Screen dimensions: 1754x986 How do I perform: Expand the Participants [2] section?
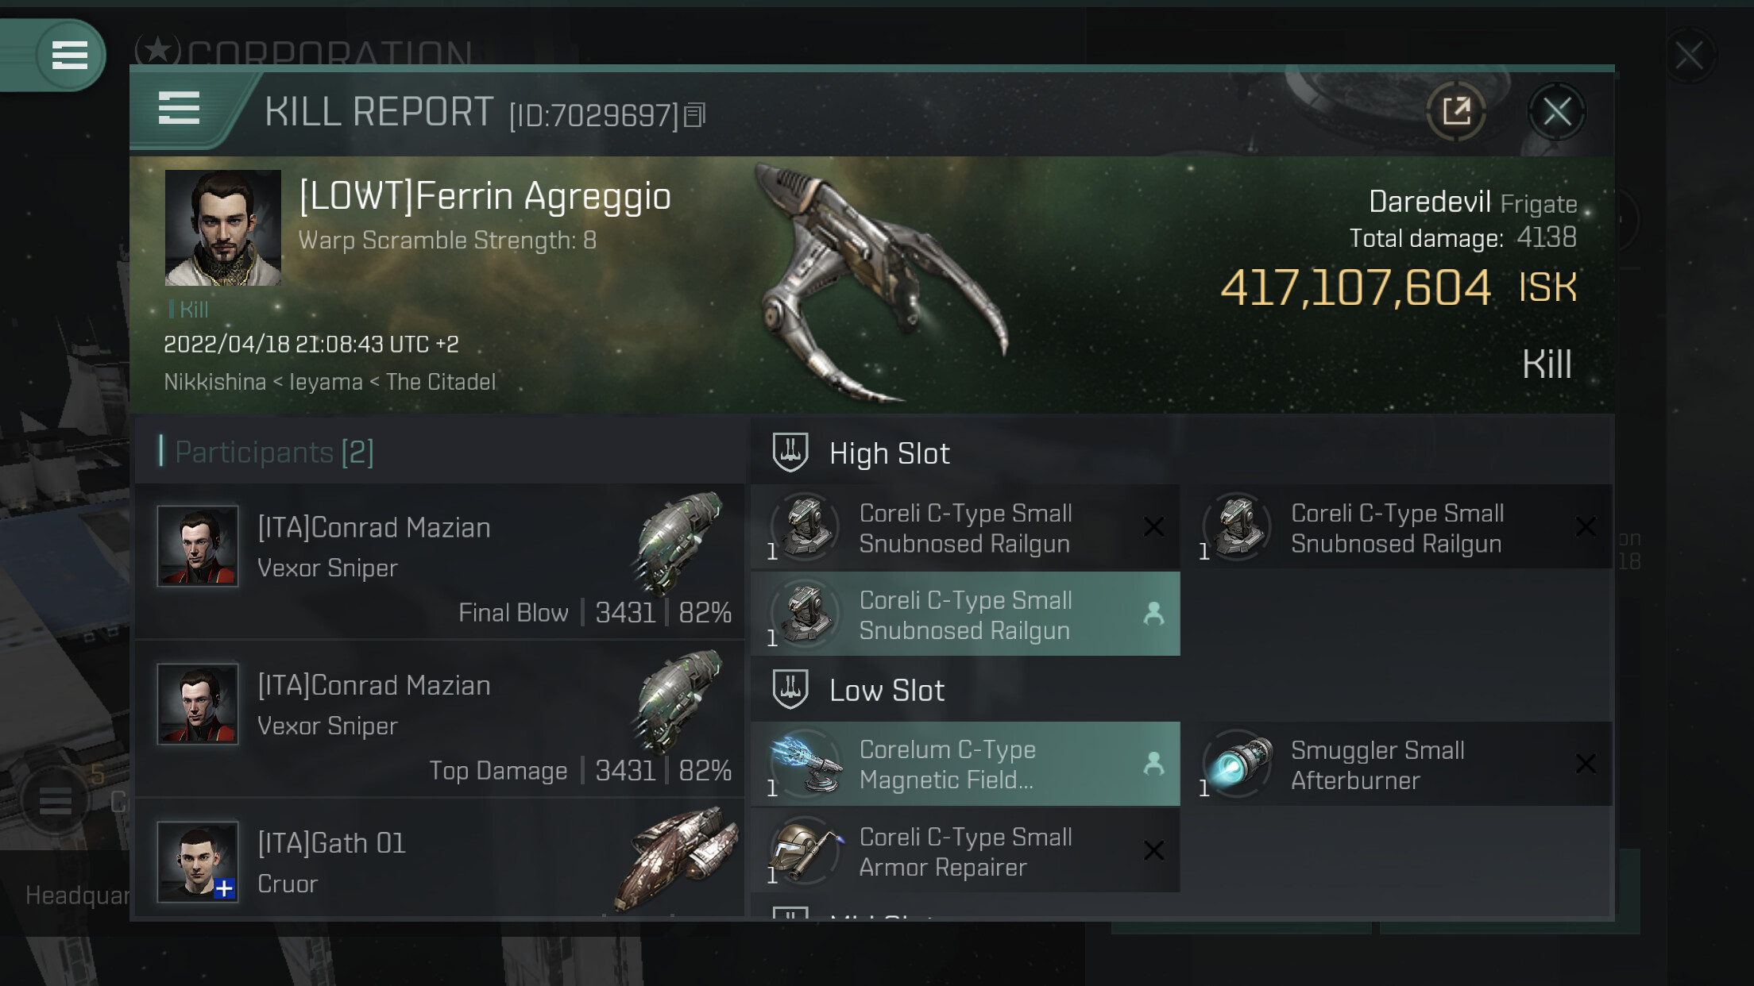coord(273,452)
